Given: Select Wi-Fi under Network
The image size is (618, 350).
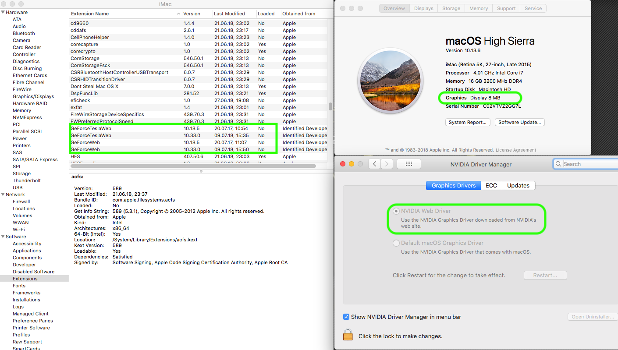Looking at the screenshot, I should tap(19, 230).
